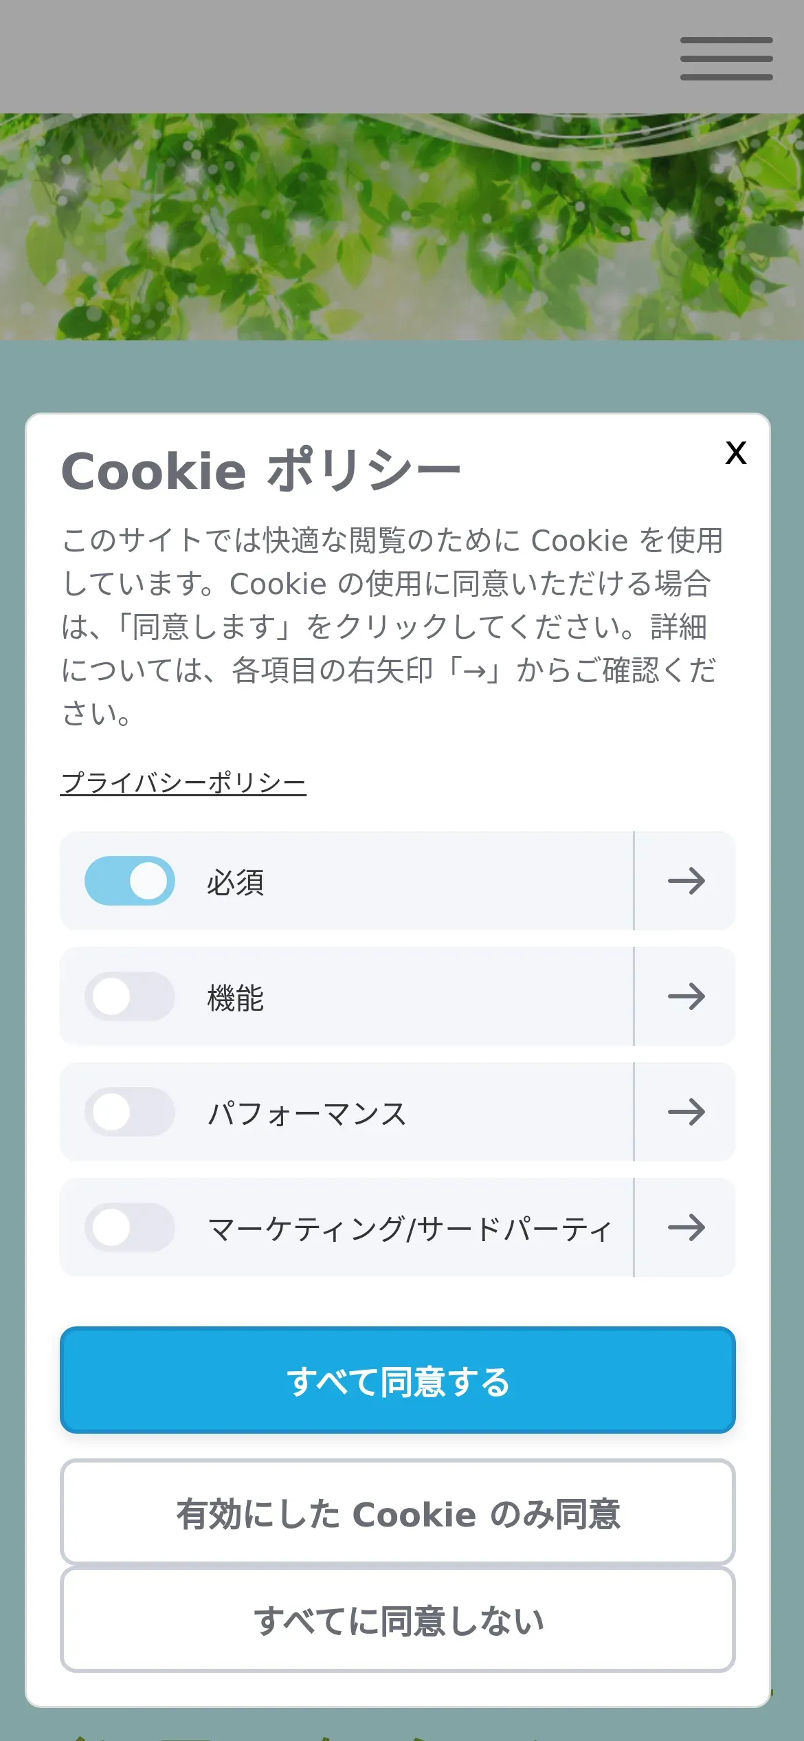Click the パフォーマンス category label
This screenshot has width=804, height=1741.
(307, 1113)
